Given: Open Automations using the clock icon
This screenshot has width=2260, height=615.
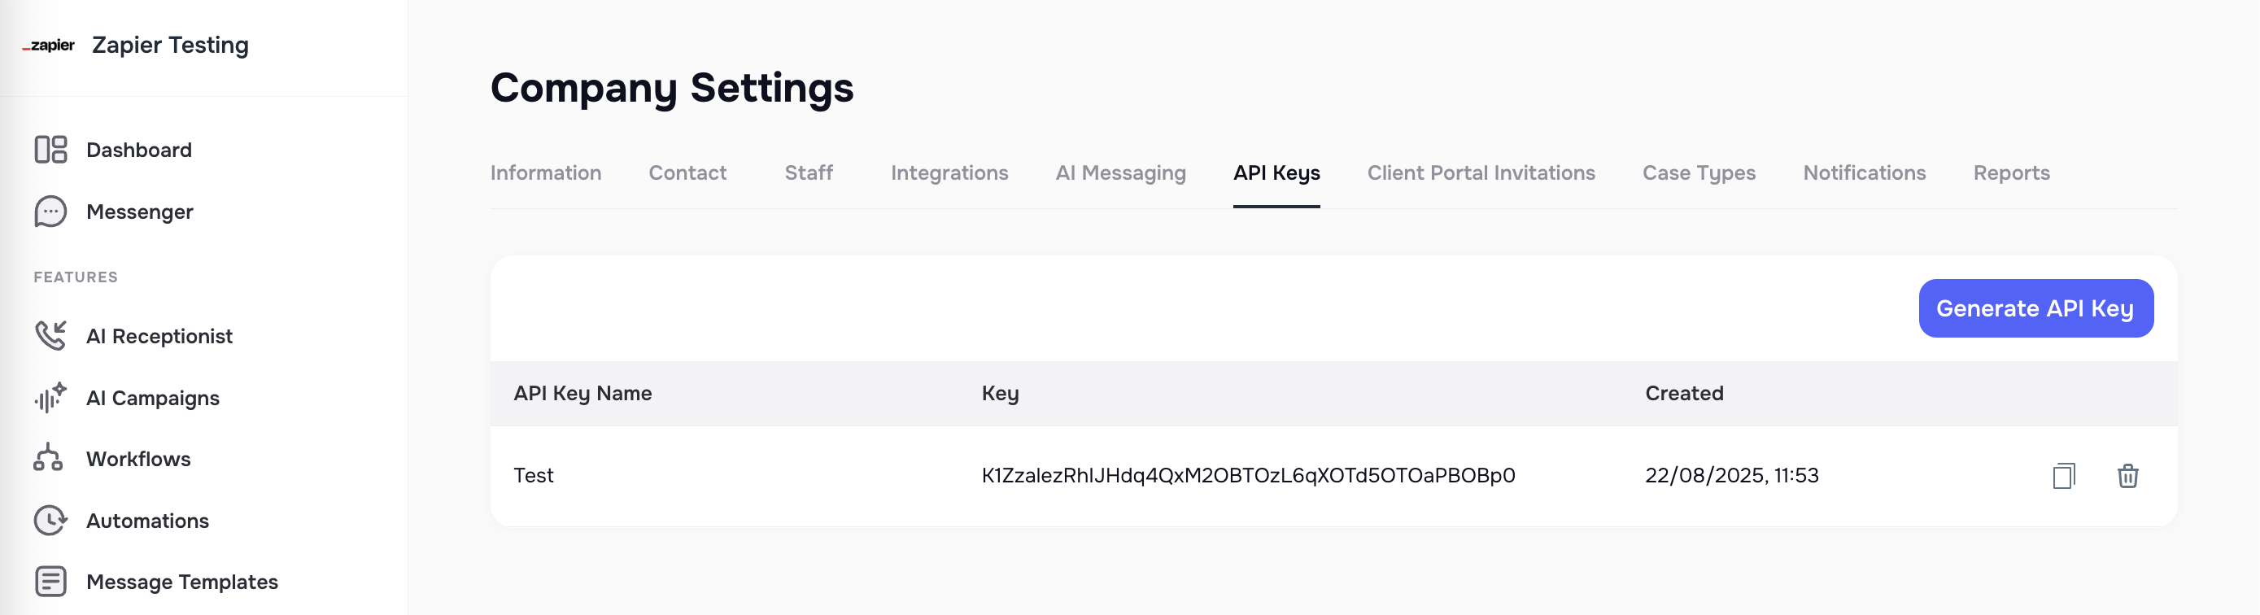Looking at the screenshot, I should coord(50,521).
